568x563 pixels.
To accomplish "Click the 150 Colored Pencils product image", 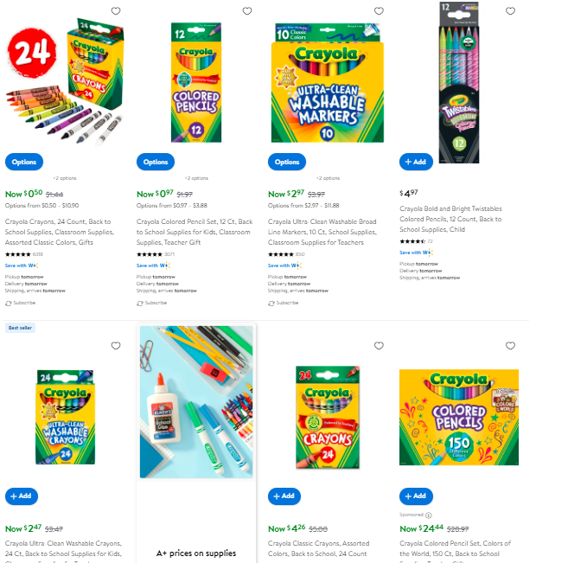I will [459, 417].
